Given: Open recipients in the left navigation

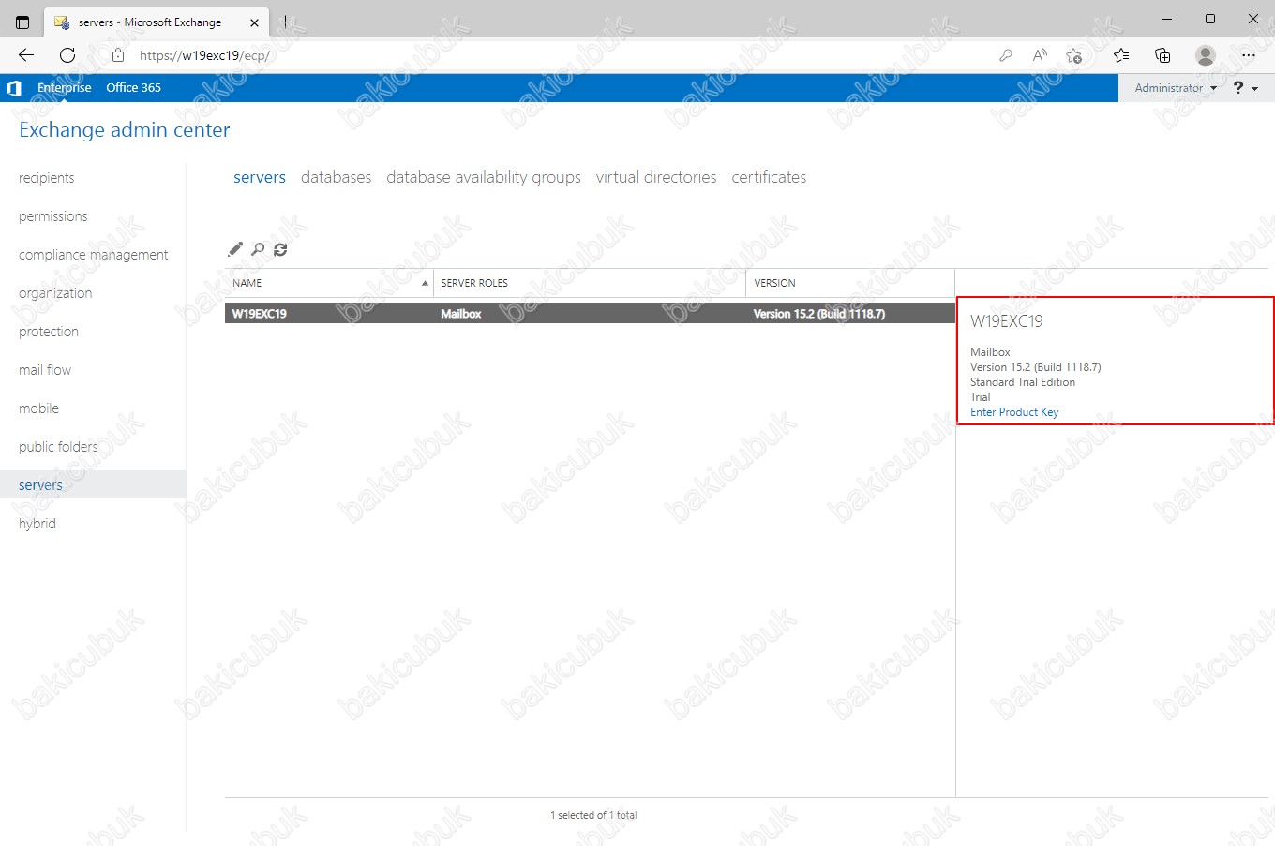Looking at the screenshot, I should click(x=47, y=178).
